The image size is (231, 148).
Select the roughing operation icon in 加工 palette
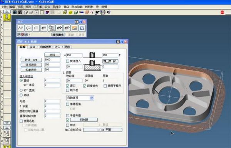point(36,28)
